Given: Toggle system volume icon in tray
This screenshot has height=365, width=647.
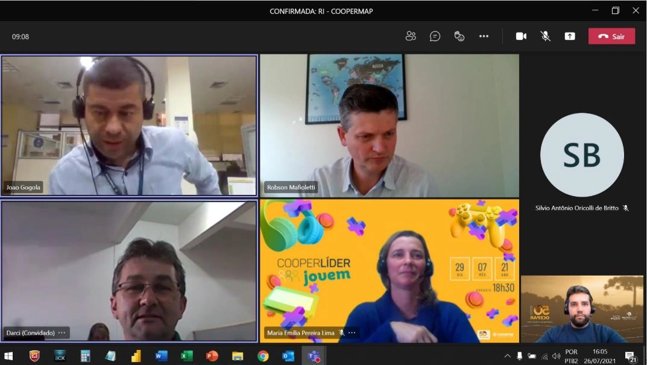Looking at the screenshot, I should point(556,356).
